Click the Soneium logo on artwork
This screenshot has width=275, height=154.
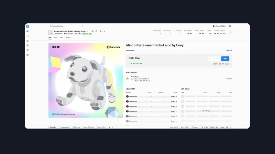[113, 47]
